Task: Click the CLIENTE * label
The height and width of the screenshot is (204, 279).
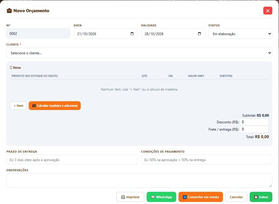Action: click(14, 45)
